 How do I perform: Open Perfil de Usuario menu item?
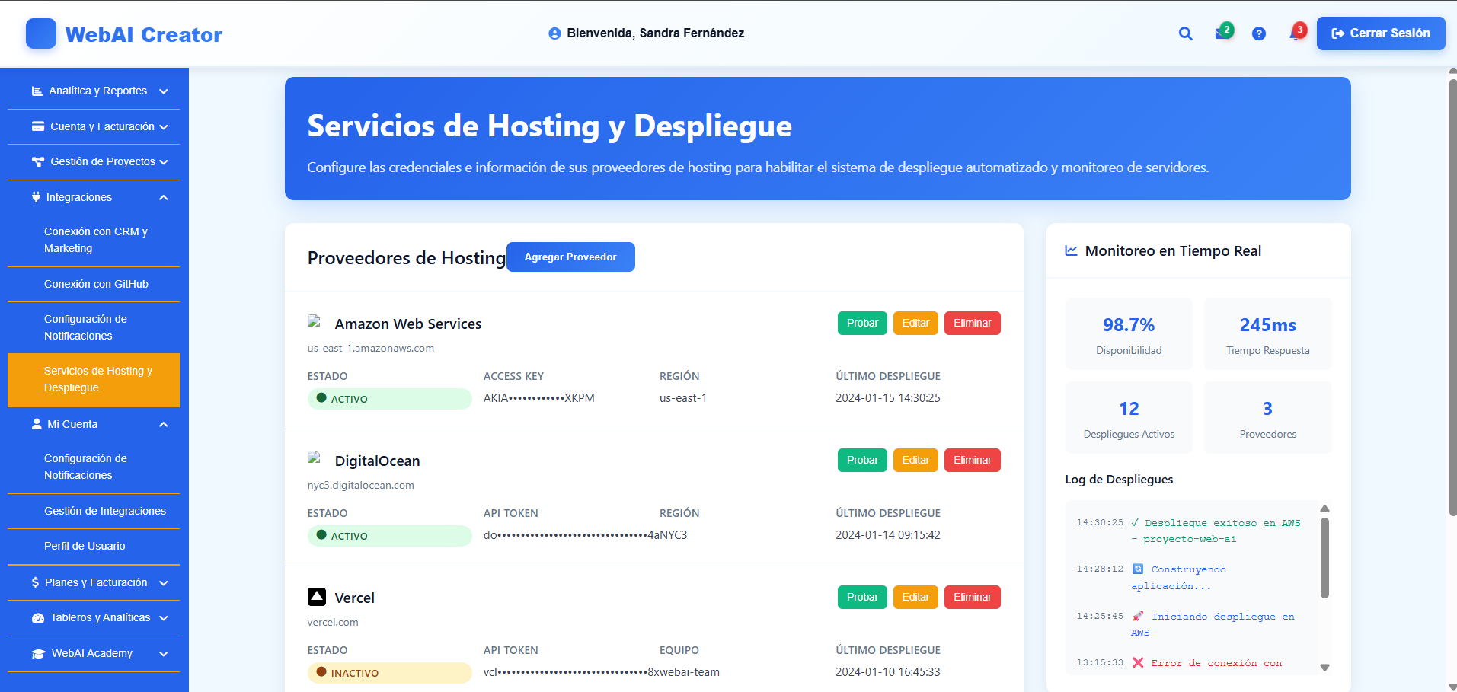pos(94,546)
